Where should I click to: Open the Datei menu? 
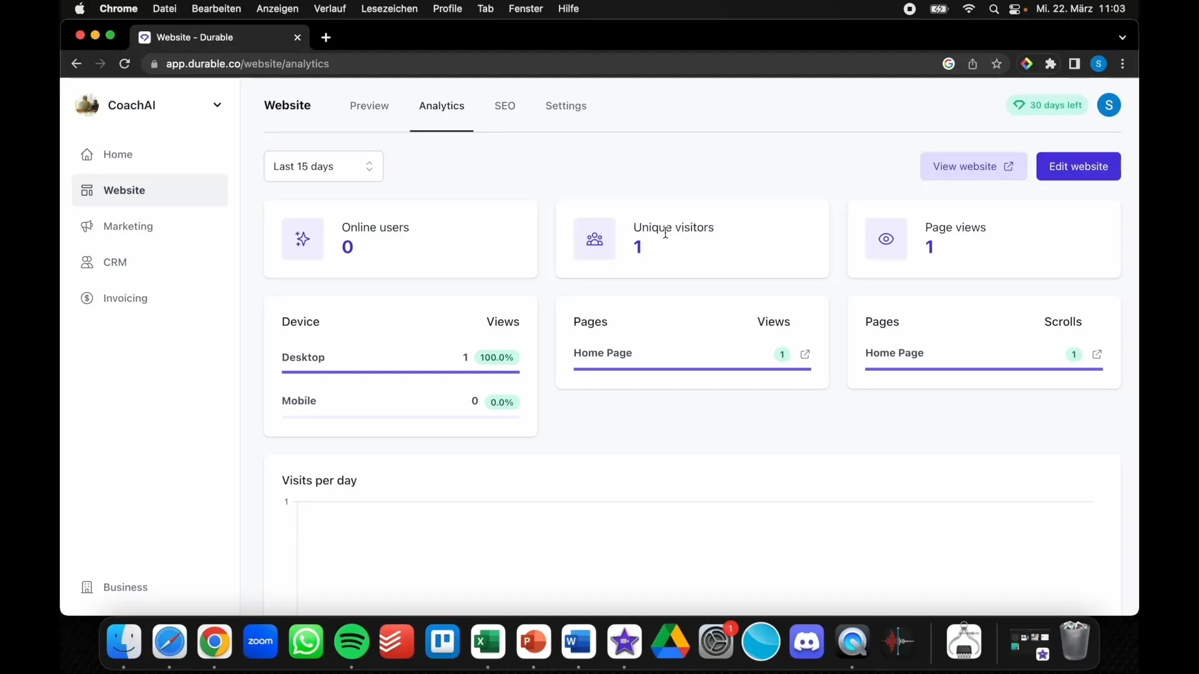tap(165, 9)
